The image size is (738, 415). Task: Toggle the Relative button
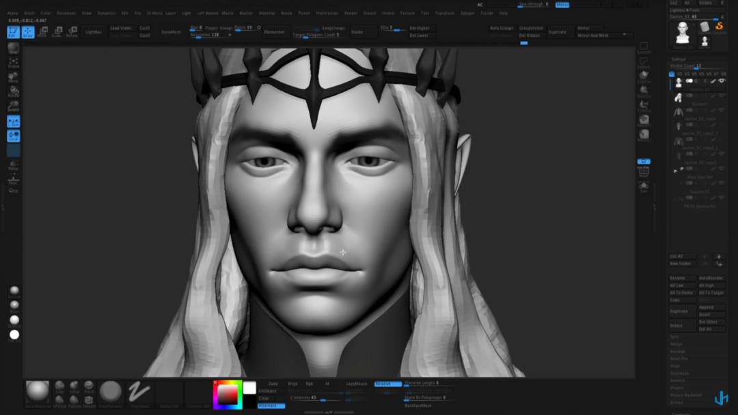click(x=388, y=384)
